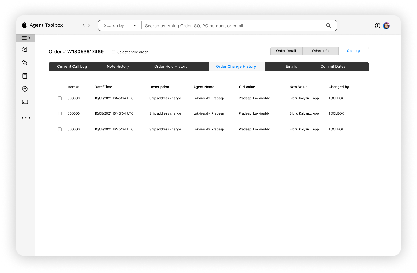
Task: Open the user profile avatar
Action: (386, 26)
